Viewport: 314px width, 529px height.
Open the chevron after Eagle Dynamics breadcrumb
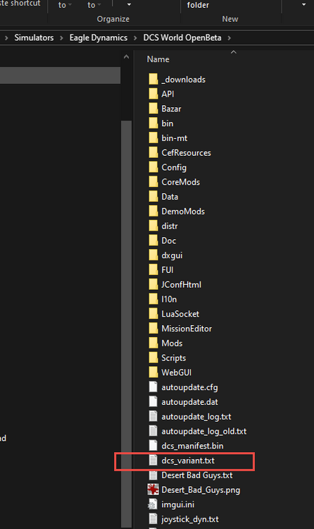click(135, 38)
